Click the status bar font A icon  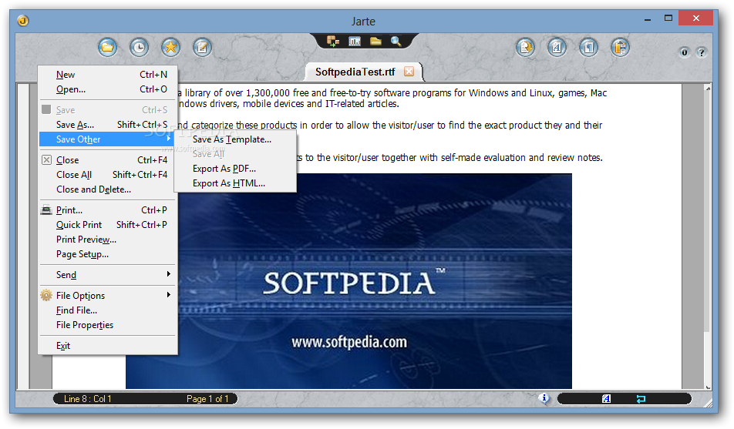point(606,399)
